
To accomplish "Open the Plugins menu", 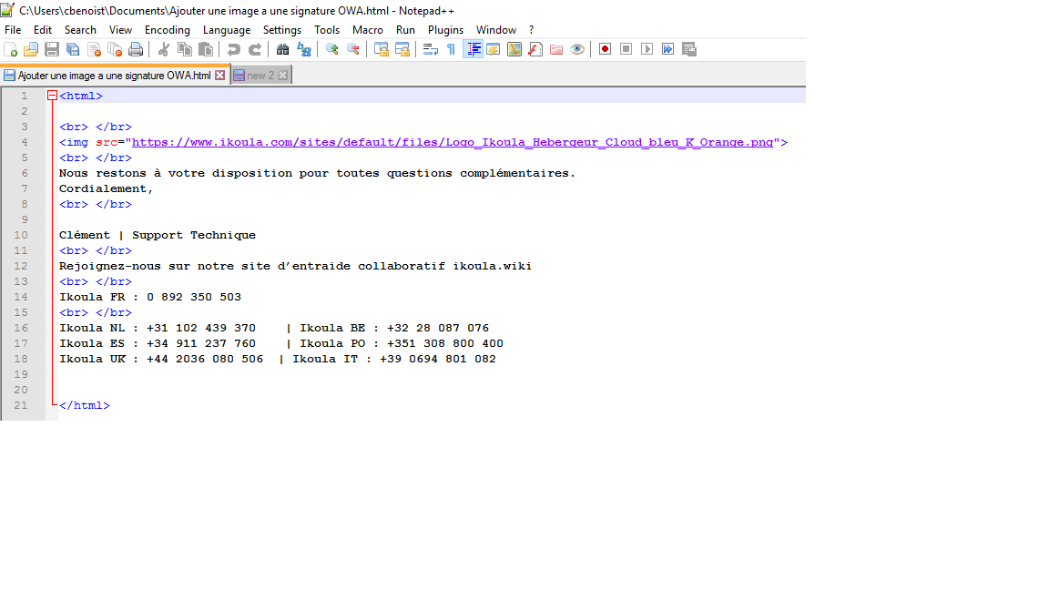I will coord(445,30).
